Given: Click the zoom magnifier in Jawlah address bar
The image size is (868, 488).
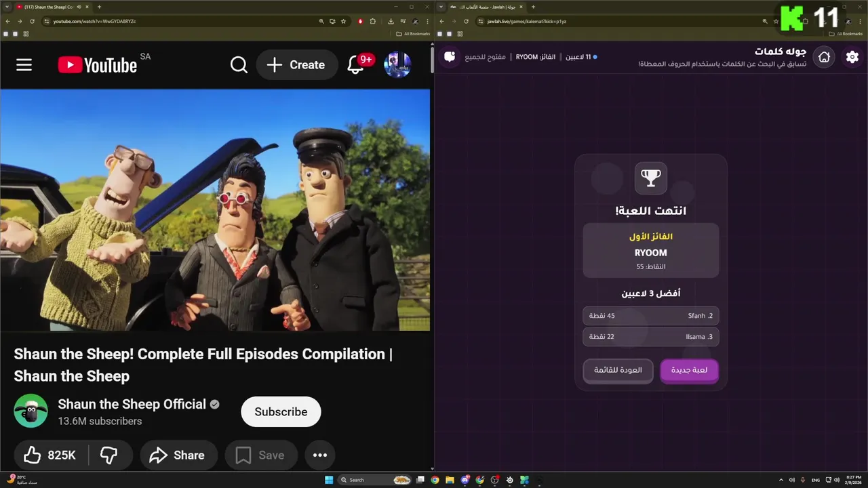Looking at the screenshot, I should pos(765,21).
